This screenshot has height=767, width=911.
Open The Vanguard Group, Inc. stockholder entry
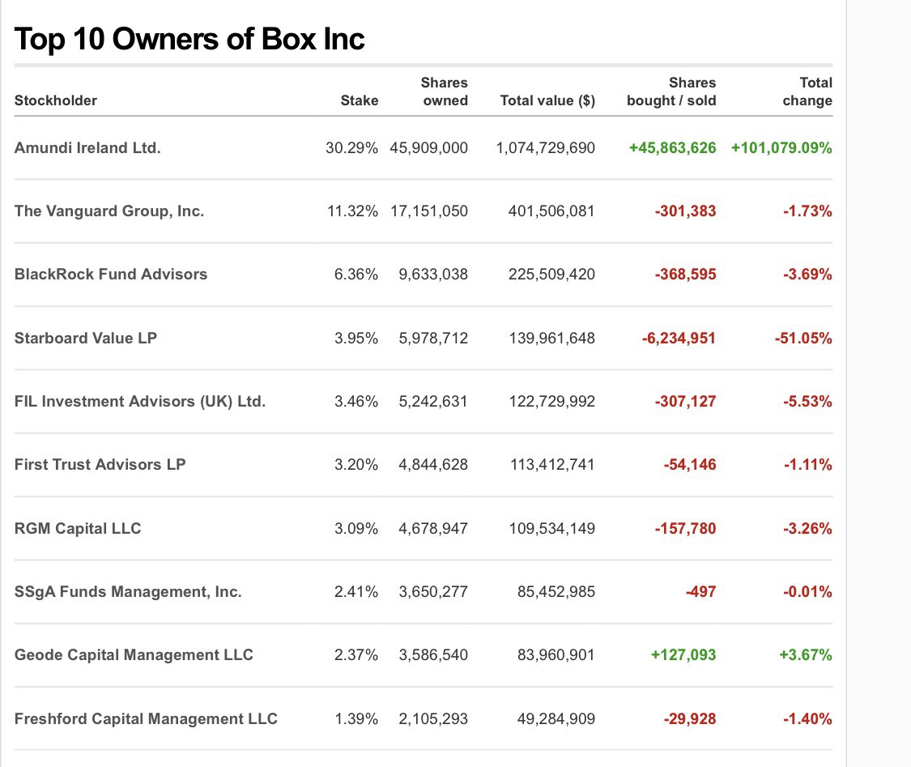[x=109, y=211]
